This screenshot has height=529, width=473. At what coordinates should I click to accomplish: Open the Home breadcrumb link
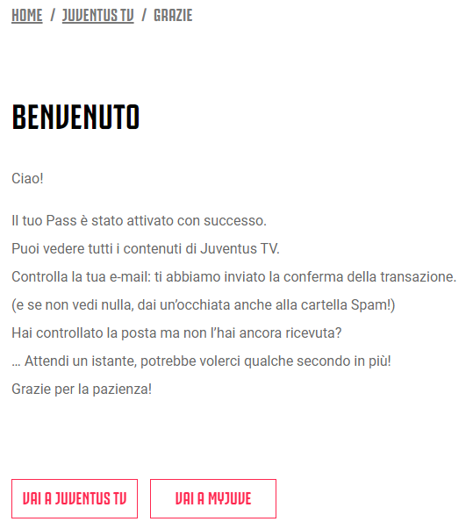pos(27,15)
